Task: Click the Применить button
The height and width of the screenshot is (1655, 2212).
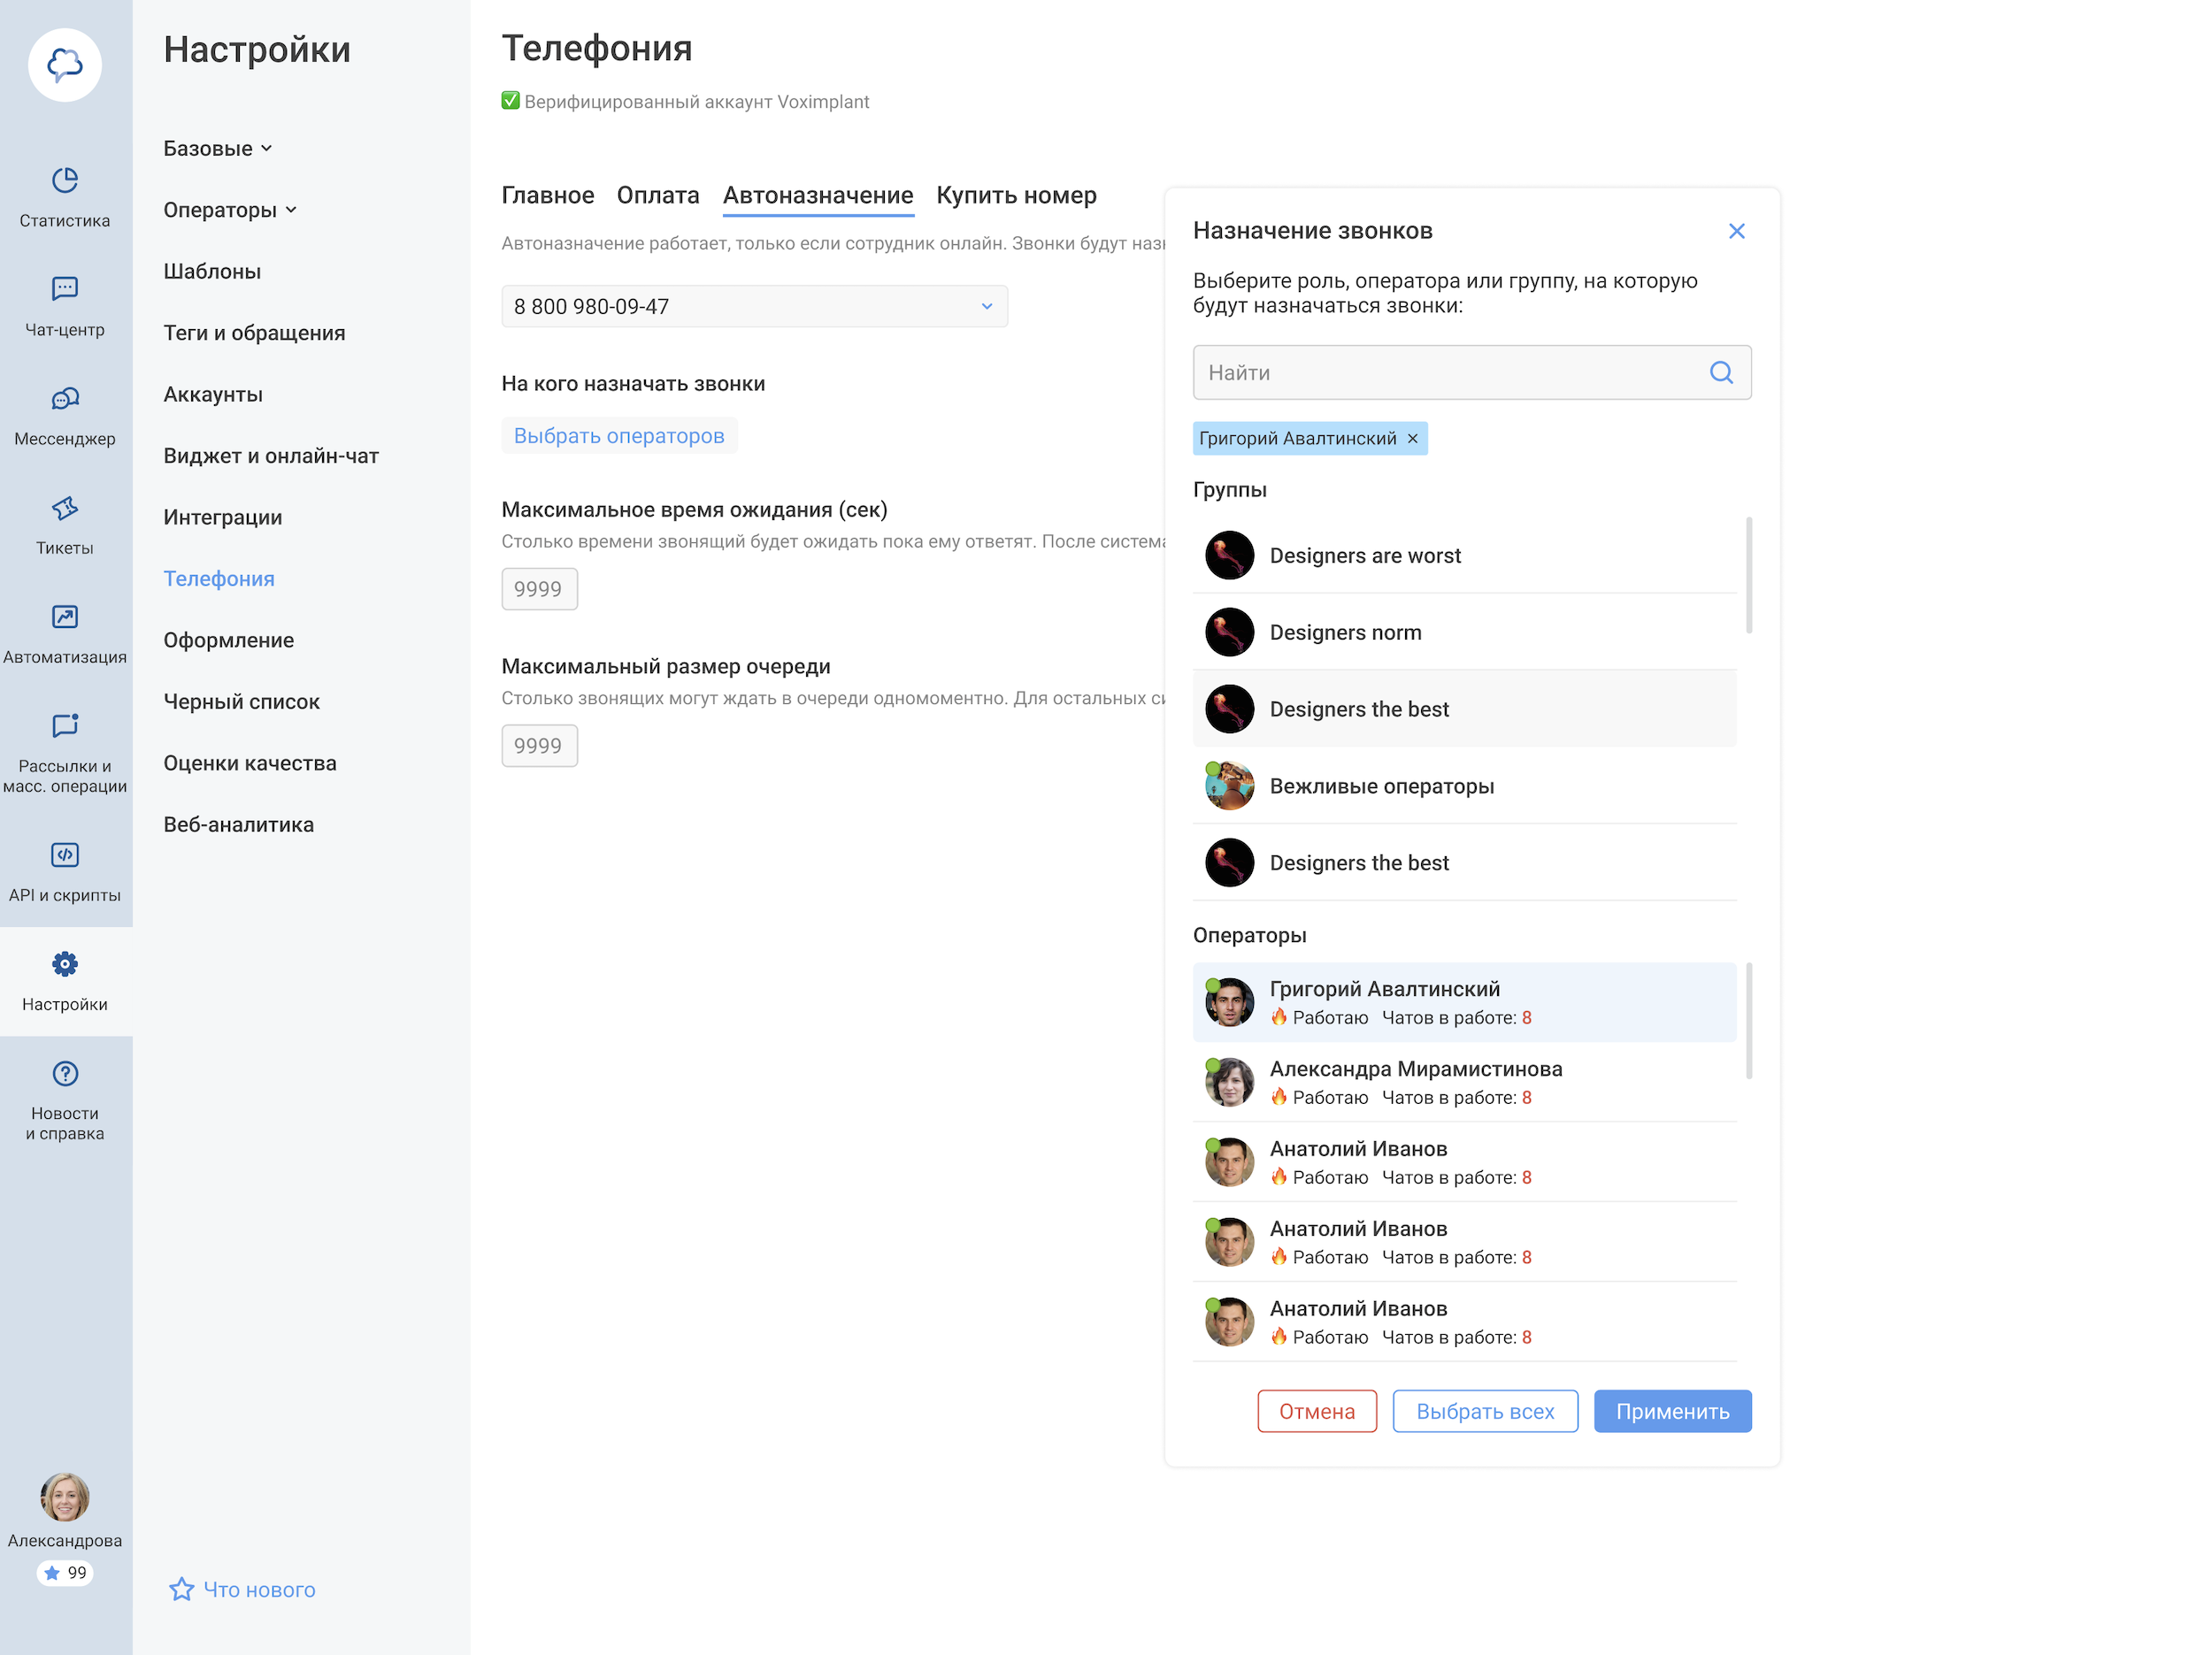Action: (1672, 1411)
